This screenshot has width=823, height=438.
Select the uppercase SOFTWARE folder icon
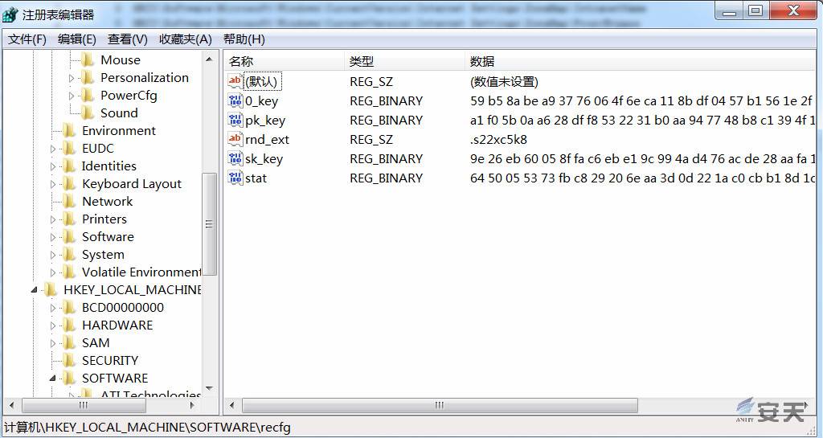coord(69,379)
